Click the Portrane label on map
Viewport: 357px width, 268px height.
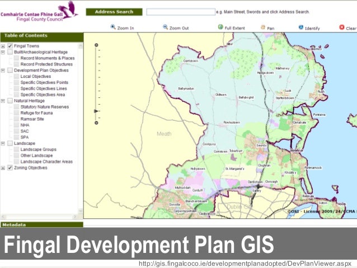319,115
